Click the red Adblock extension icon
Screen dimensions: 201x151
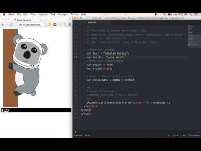(x=55, y=25)
